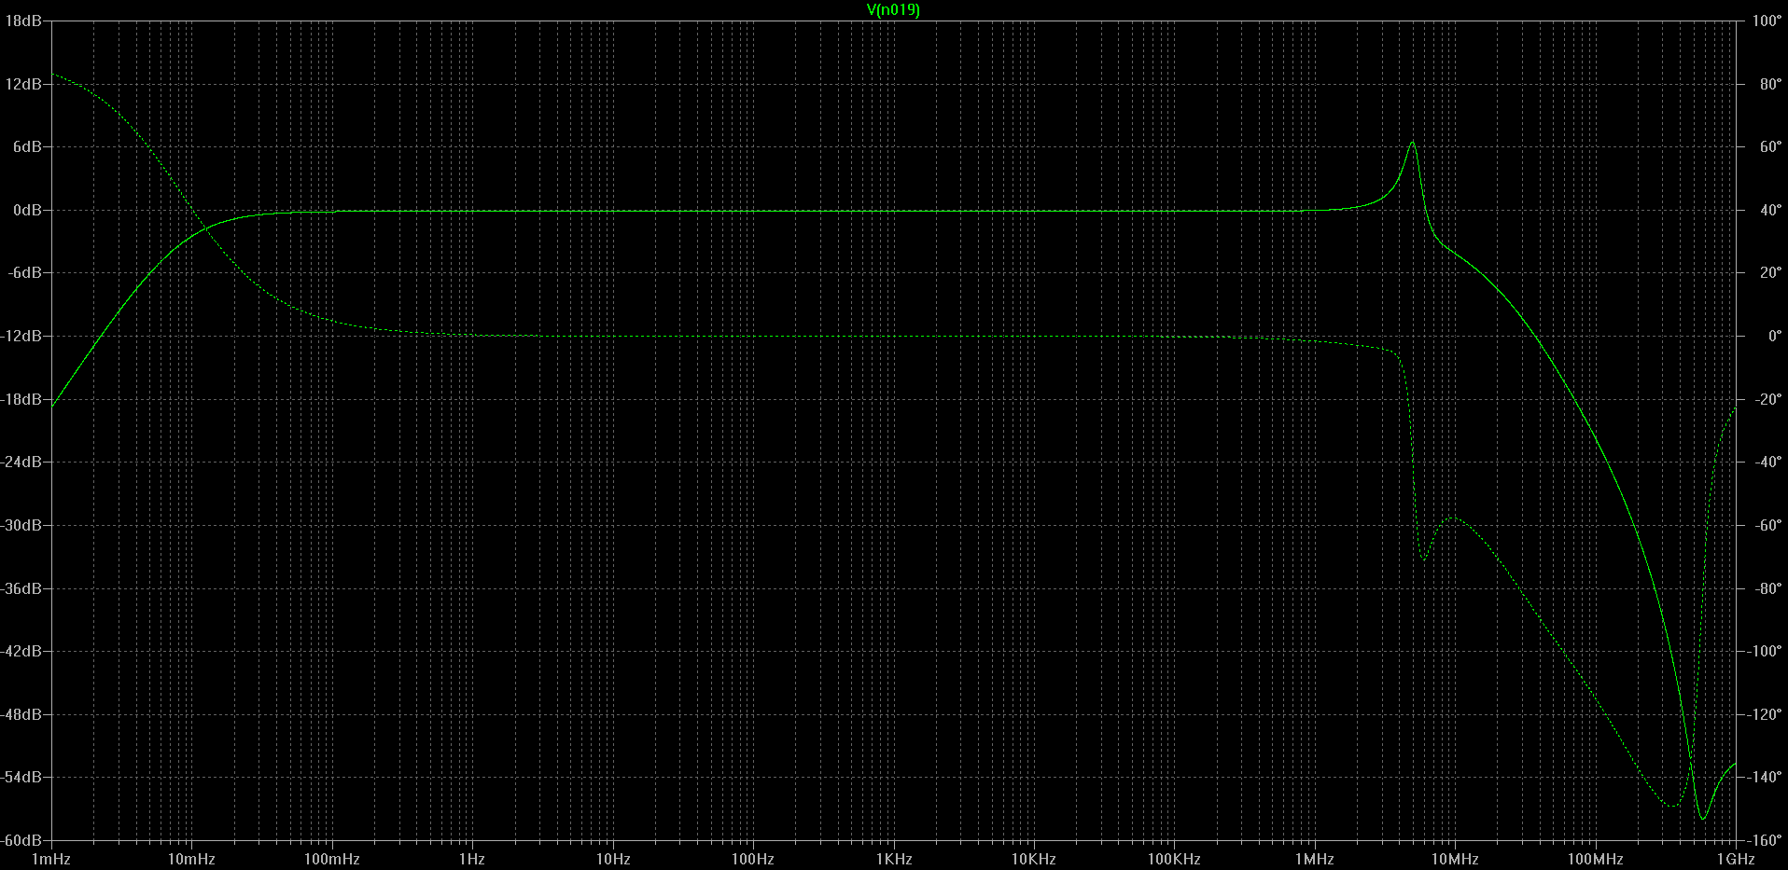Click the 0° phase axis label

1774,336
